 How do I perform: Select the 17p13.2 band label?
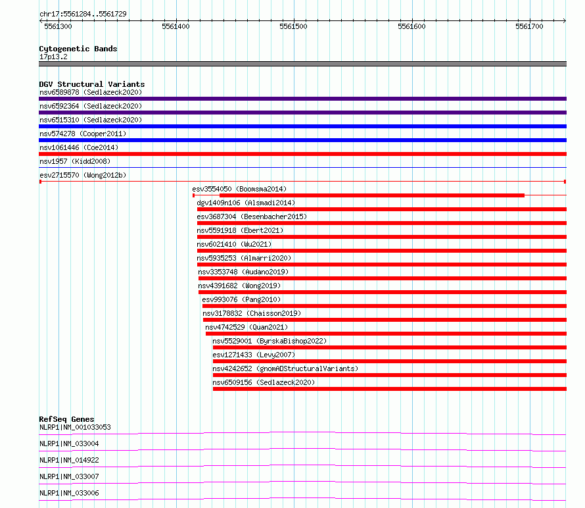53,57
